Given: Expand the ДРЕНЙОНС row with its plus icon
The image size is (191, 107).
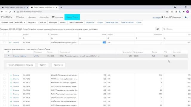Looking at the screenshot, I should (11, 98).
